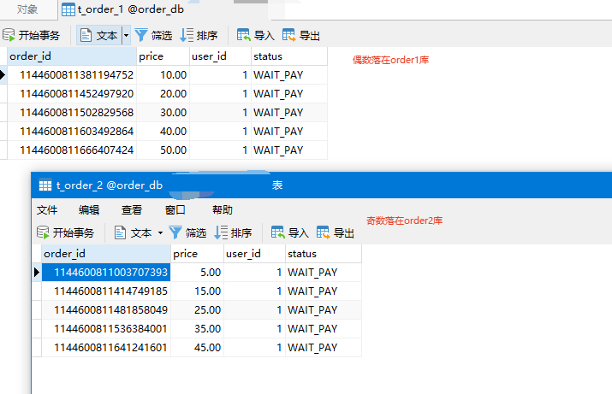The width and height of the screenshot is (612, 394).
Task: Select cell 1144600811641241601
Action: pyautogui.click(x=106, y=347)
